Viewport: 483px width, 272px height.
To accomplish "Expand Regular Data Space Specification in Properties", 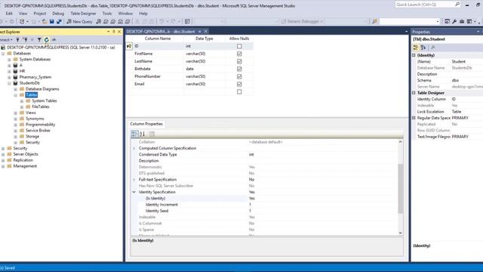I will (414, 118).
